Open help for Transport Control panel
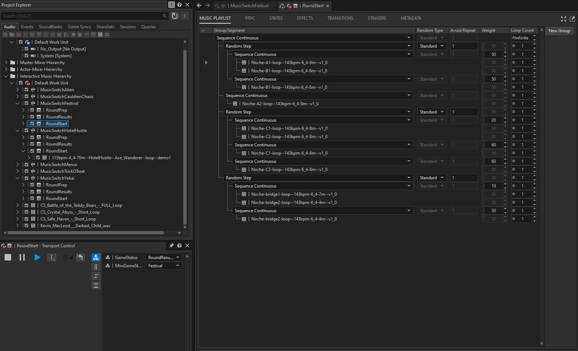This screenshot has width=578, height=351. [x=179, y=245]
